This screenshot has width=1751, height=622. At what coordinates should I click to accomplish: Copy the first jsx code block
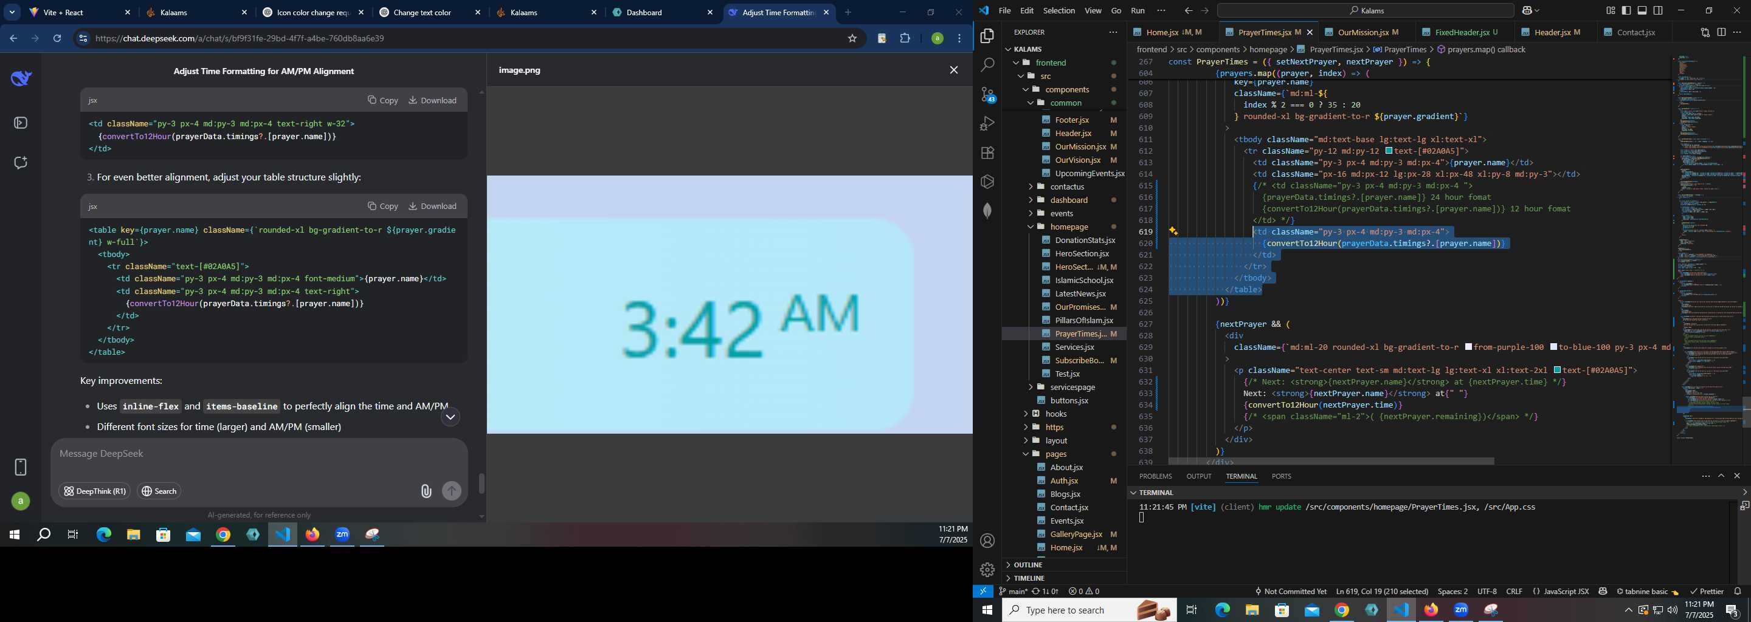pos(382,100)
